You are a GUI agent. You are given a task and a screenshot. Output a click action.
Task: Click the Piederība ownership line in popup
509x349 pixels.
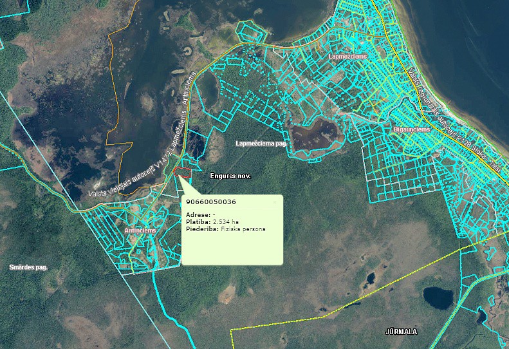pyautogui.click(x=225, y=229)
